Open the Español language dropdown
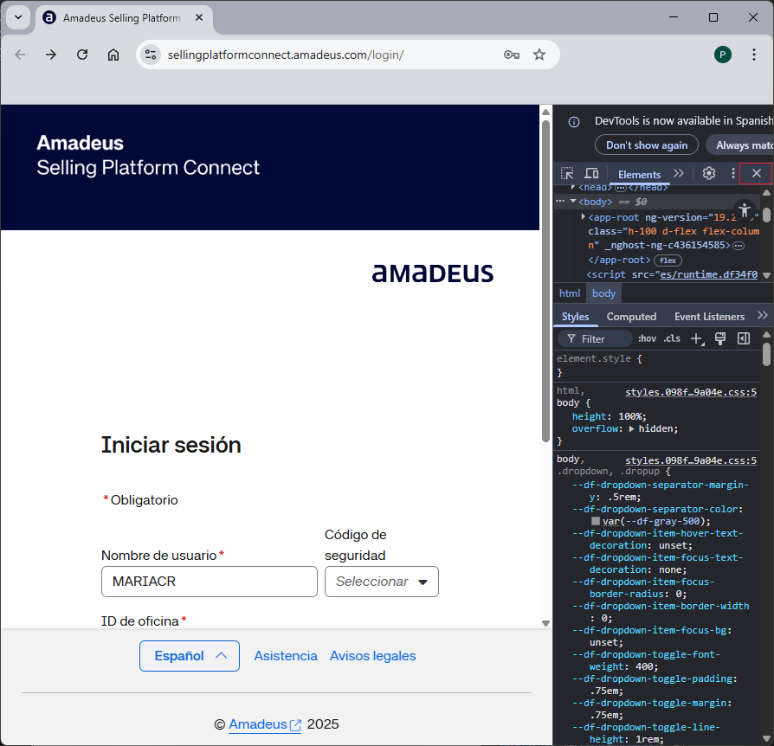Viewport: 774px width, 746px height. point(190,656)
